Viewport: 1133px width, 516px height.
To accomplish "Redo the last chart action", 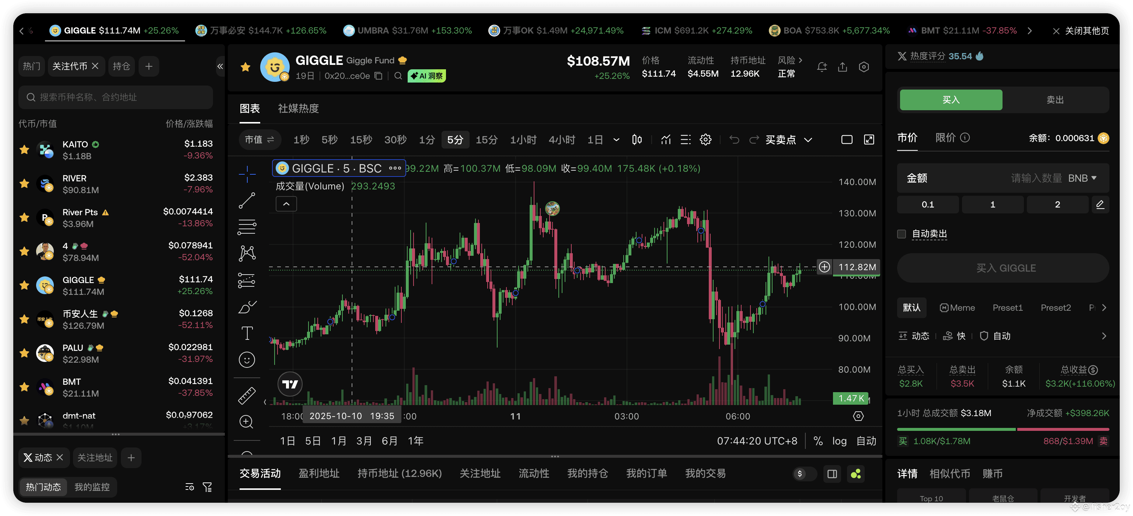I will click(x=754, y=140).
